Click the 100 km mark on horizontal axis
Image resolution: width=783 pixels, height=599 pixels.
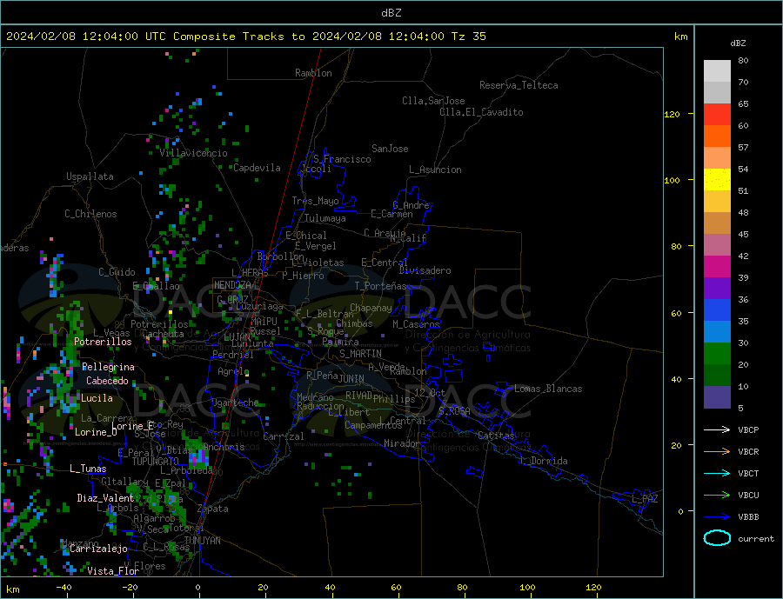pyautogui.click(x=527, y=588)
